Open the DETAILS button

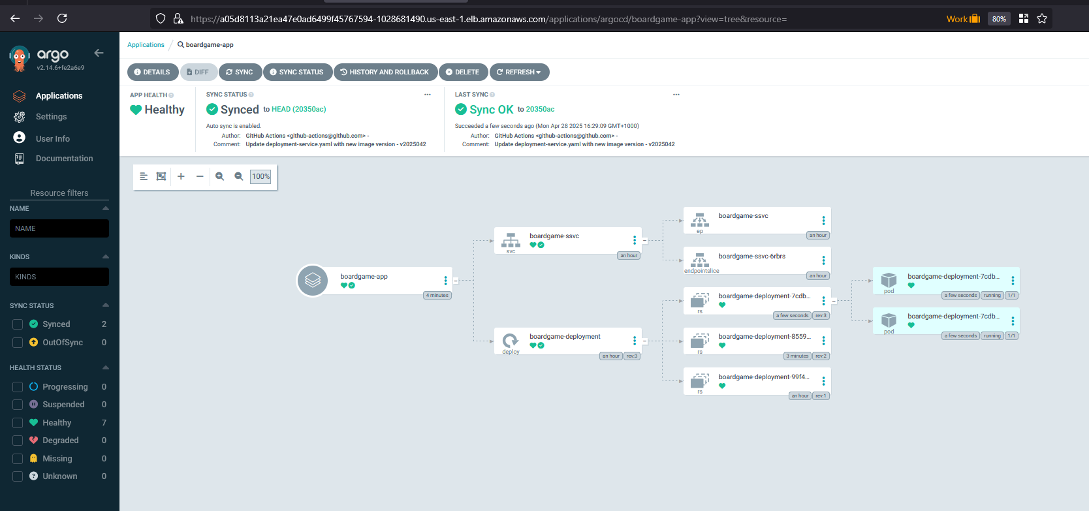pos(152,72)
